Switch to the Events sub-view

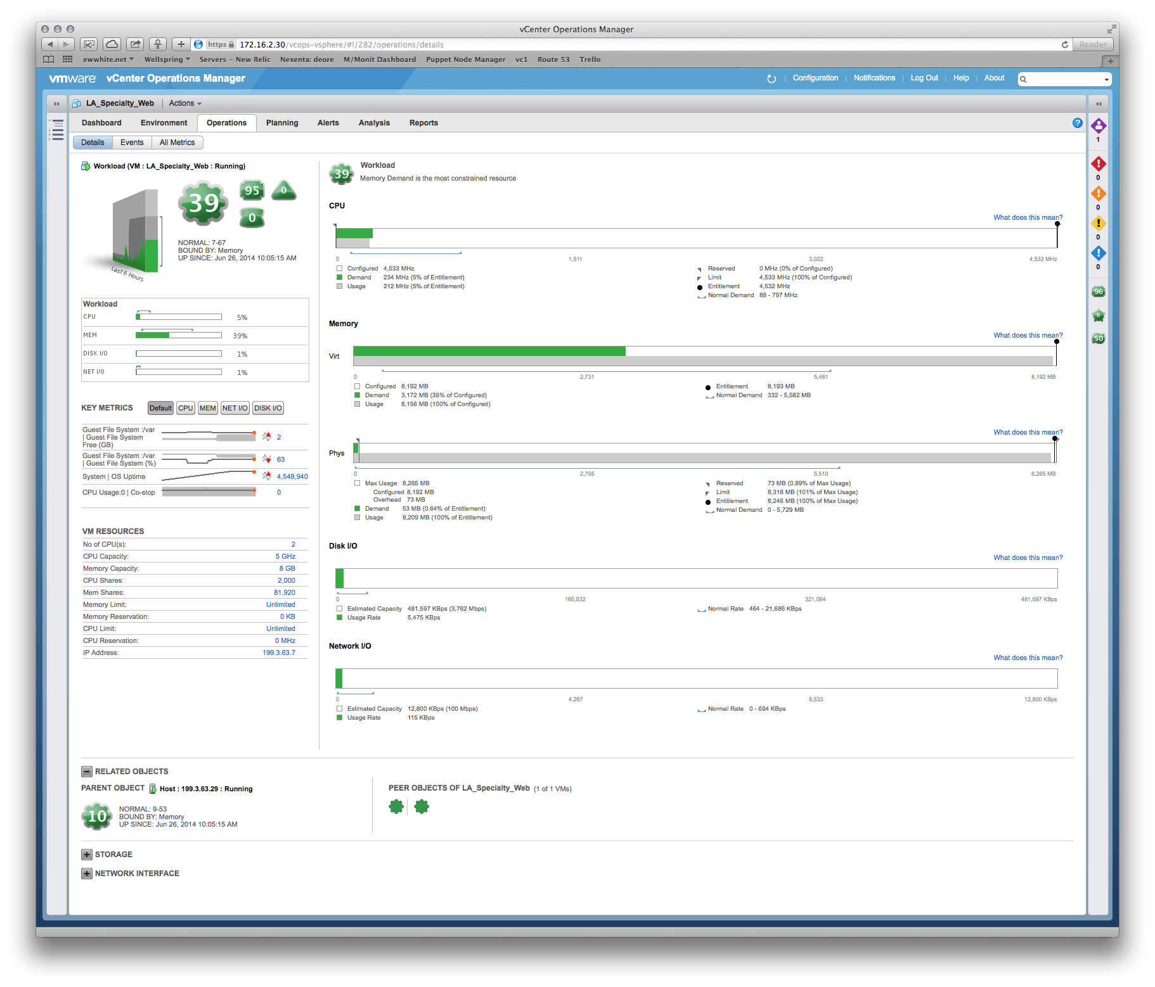[132, 143]
